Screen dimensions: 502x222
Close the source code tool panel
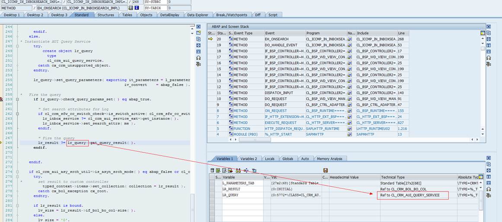[x=198, y=27]
